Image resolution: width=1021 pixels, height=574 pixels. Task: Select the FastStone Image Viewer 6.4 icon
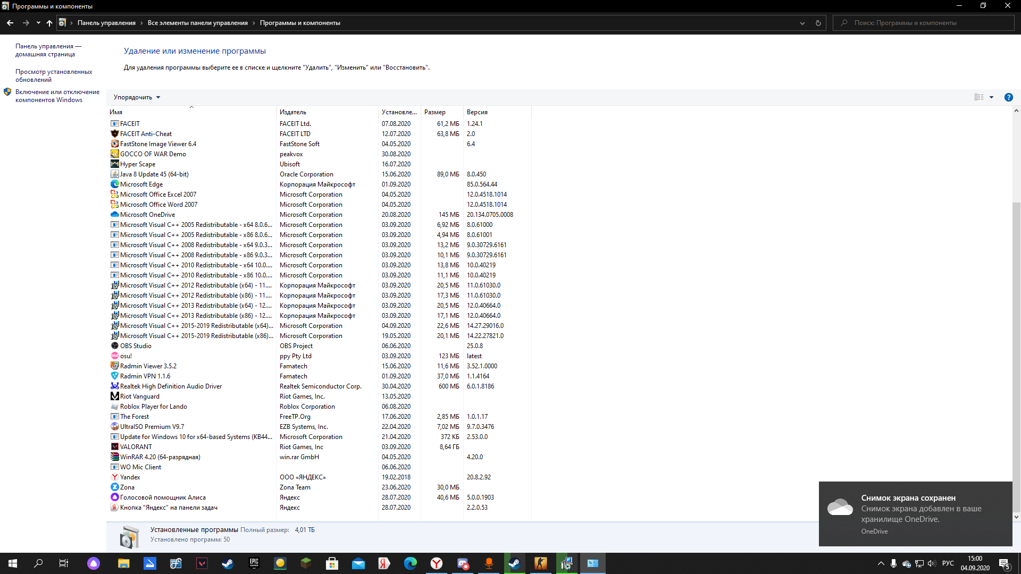tap(114, 144)
